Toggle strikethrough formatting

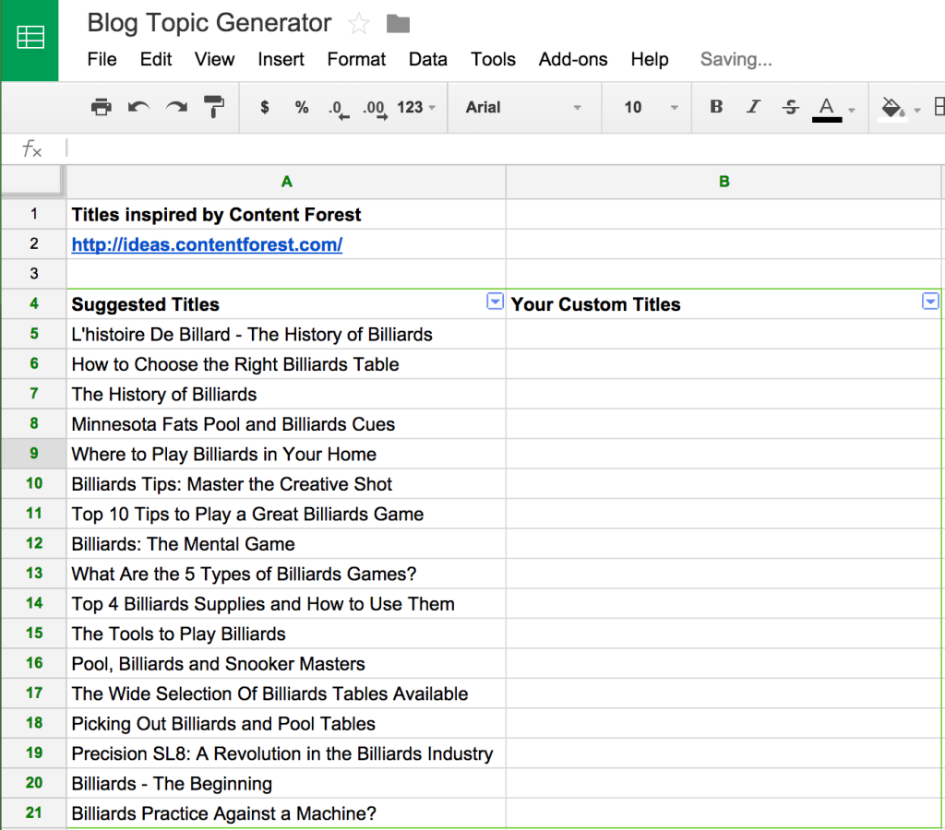(790, 107)
